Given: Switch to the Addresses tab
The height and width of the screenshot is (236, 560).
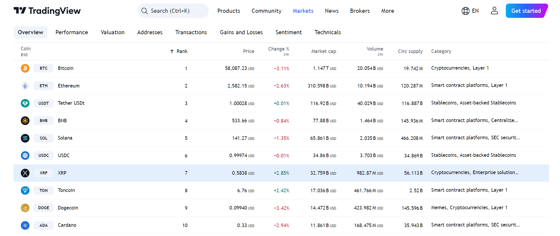Looking at the screenshot, I should (x=150, y=32).
